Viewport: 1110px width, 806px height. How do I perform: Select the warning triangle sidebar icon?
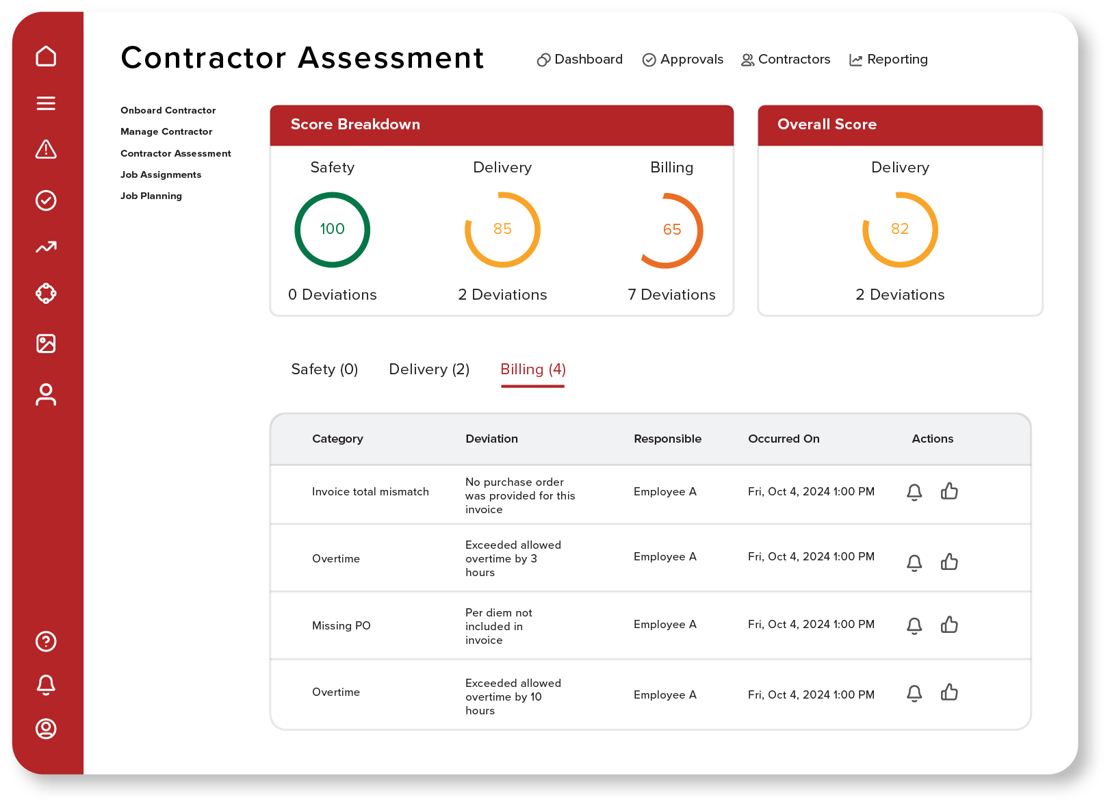click(46, 150)
